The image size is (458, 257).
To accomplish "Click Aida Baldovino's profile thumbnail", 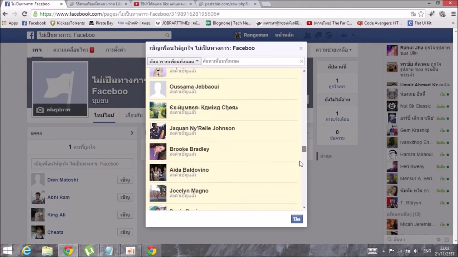I will [158, 172].
